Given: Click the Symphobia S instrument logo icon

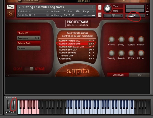Looking at the screenshot, I should 10,14.
